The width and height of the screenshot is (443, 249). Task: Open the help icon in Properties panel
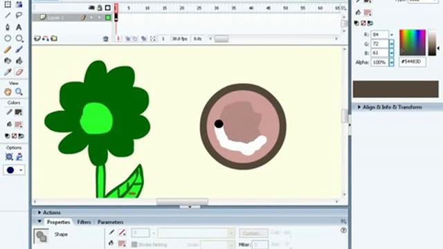(343, 230)
